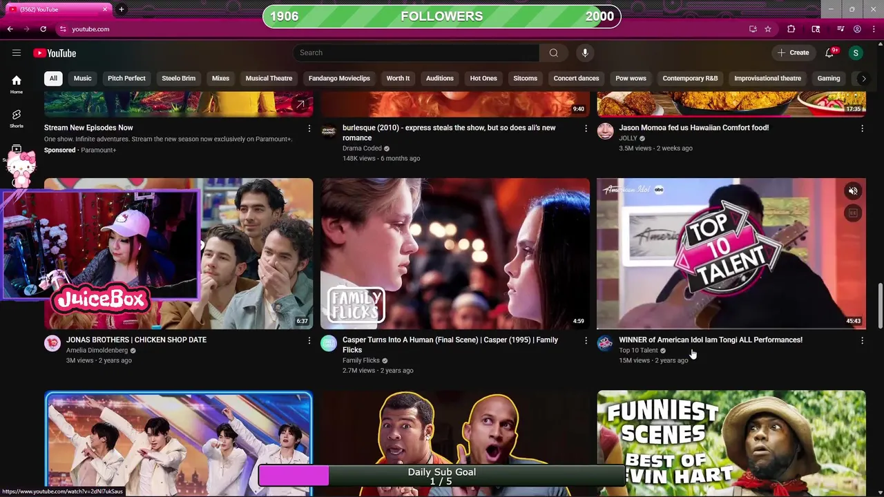Go to Home in the sidebar

(17, 84)
